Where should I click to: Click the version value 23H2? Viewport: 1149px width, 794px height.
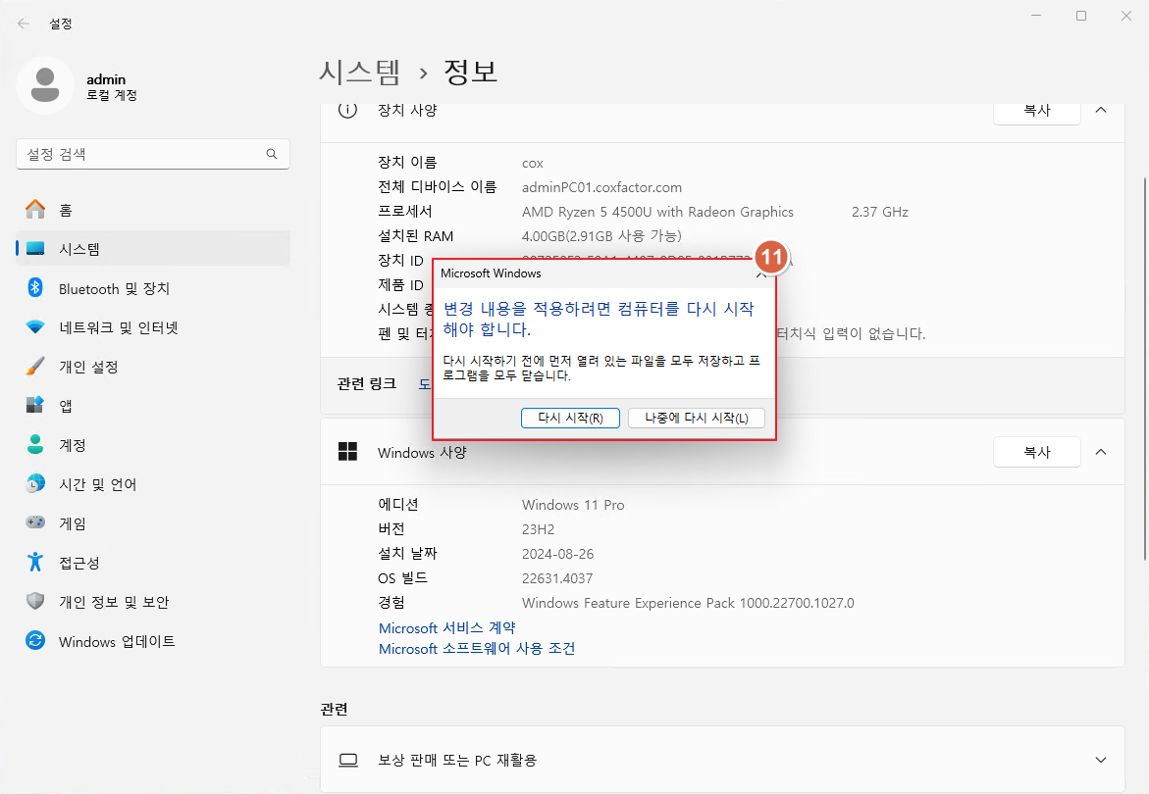coord(538,529)
